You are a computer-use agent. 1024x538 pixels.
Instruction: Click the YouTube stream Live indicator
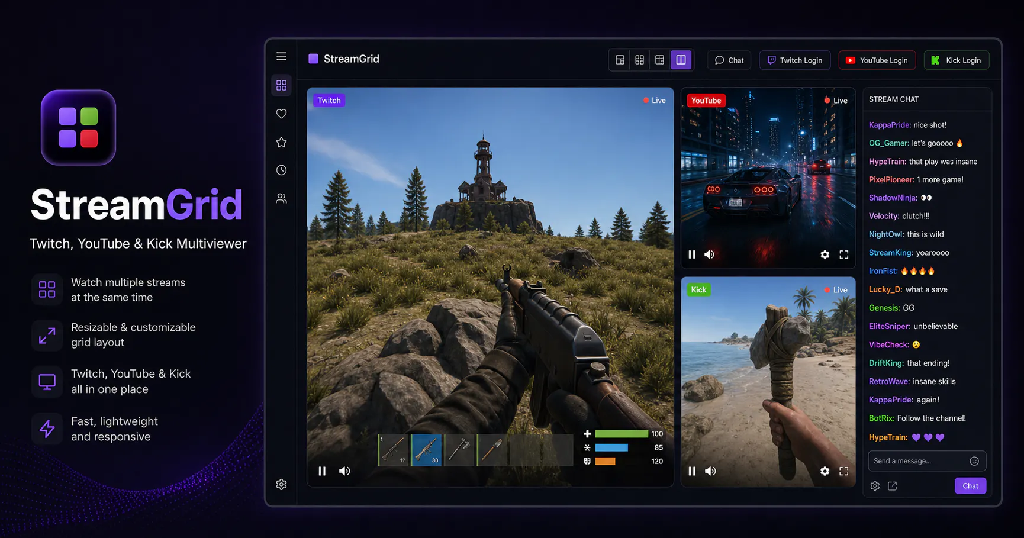[x=836, y=101]
